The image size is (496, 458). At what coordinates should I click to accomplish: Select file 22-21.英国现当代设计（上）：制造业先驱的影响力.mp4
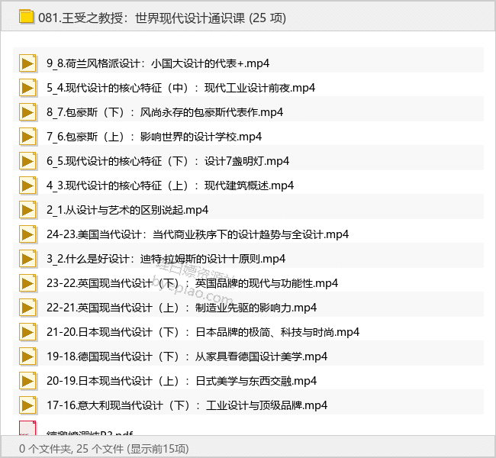(x=182, y=308)
